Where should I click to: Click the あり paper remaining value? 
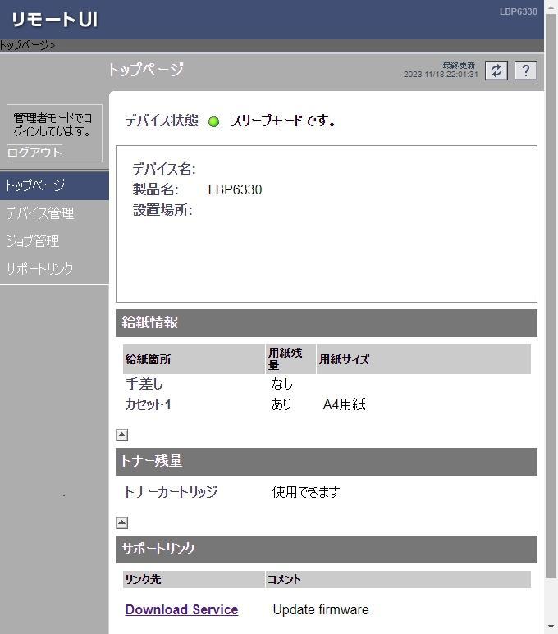tap(281, 404)
